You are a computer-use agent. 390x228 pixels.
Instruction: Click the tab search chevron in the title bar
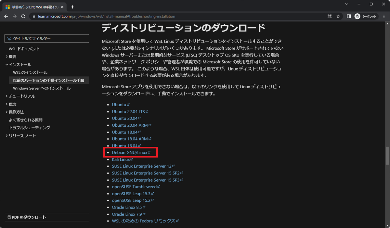pyautogui.click(x=346, y=4)
